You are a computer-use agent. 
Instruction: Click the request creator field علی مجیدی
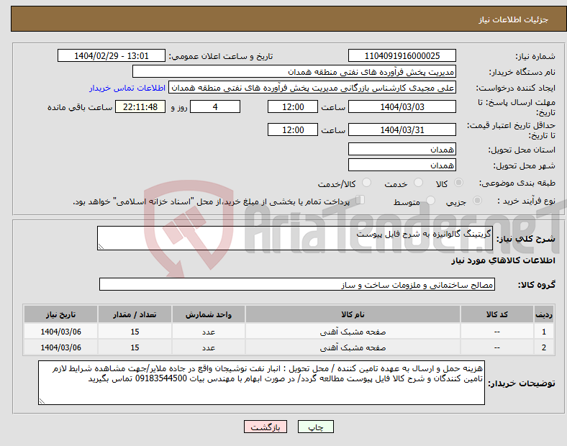tap(312, 88)
